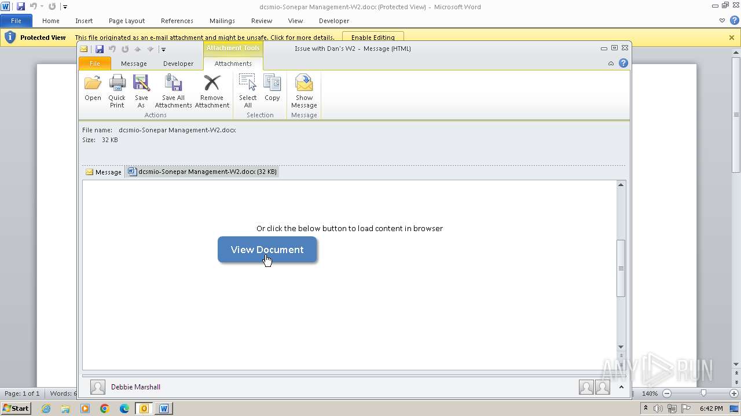This screenshot has height=416, width=741.
Task: Click attachment preview scrollbar up arrow
Action: (621, 185)
